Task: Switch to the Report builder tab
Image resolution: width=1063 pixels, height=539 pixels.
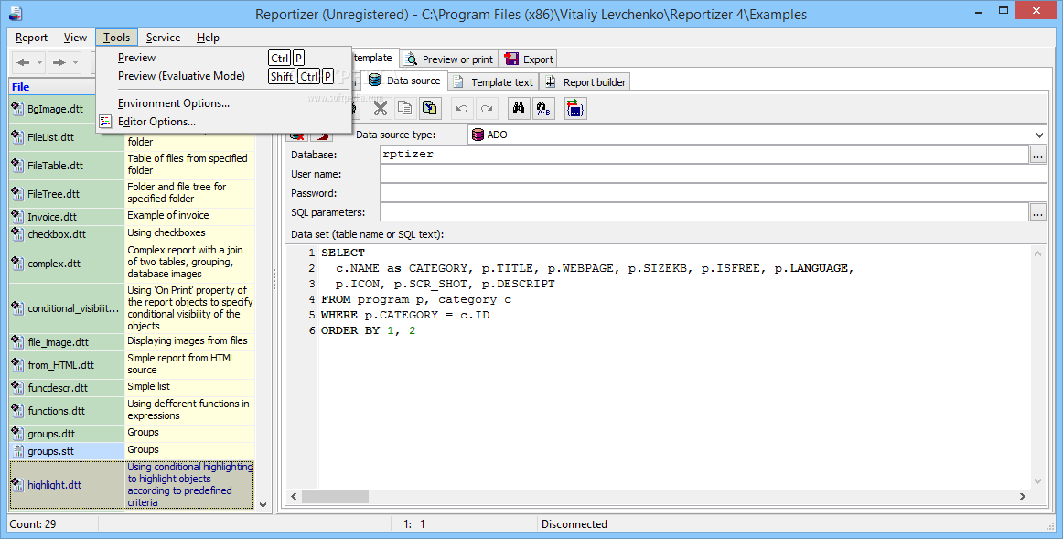Action: pos(585,82)
